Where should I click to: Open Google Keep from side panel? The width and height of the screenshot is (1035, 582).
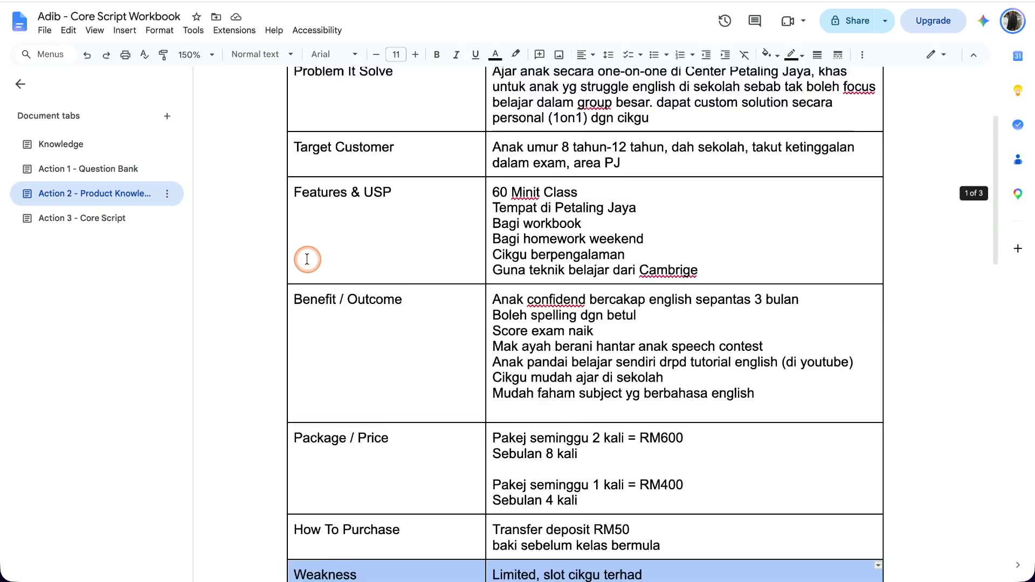tap(1017, 90)
